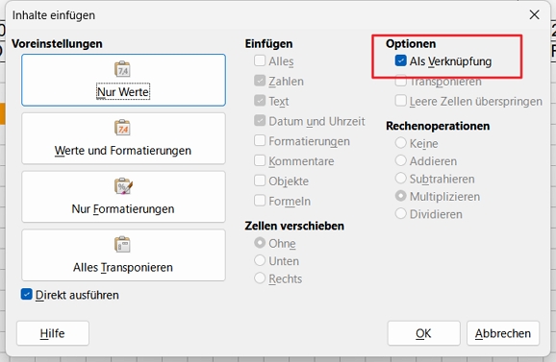Choose the Werte und Formatierungen preset icon
Screen dimensions: 556x362
pyautogui.click(x=122, y=128)
